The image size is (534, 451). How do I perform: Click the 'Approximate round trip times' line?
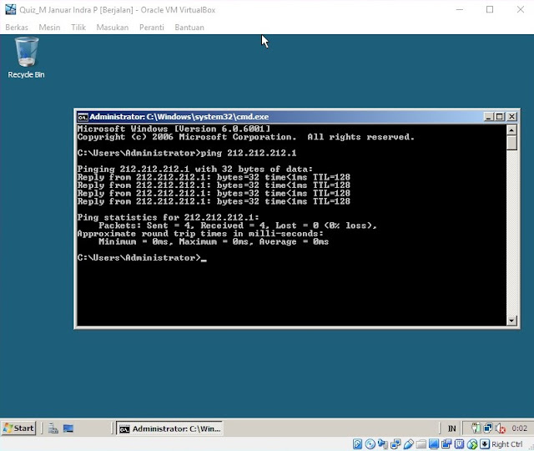pos(200,234)
